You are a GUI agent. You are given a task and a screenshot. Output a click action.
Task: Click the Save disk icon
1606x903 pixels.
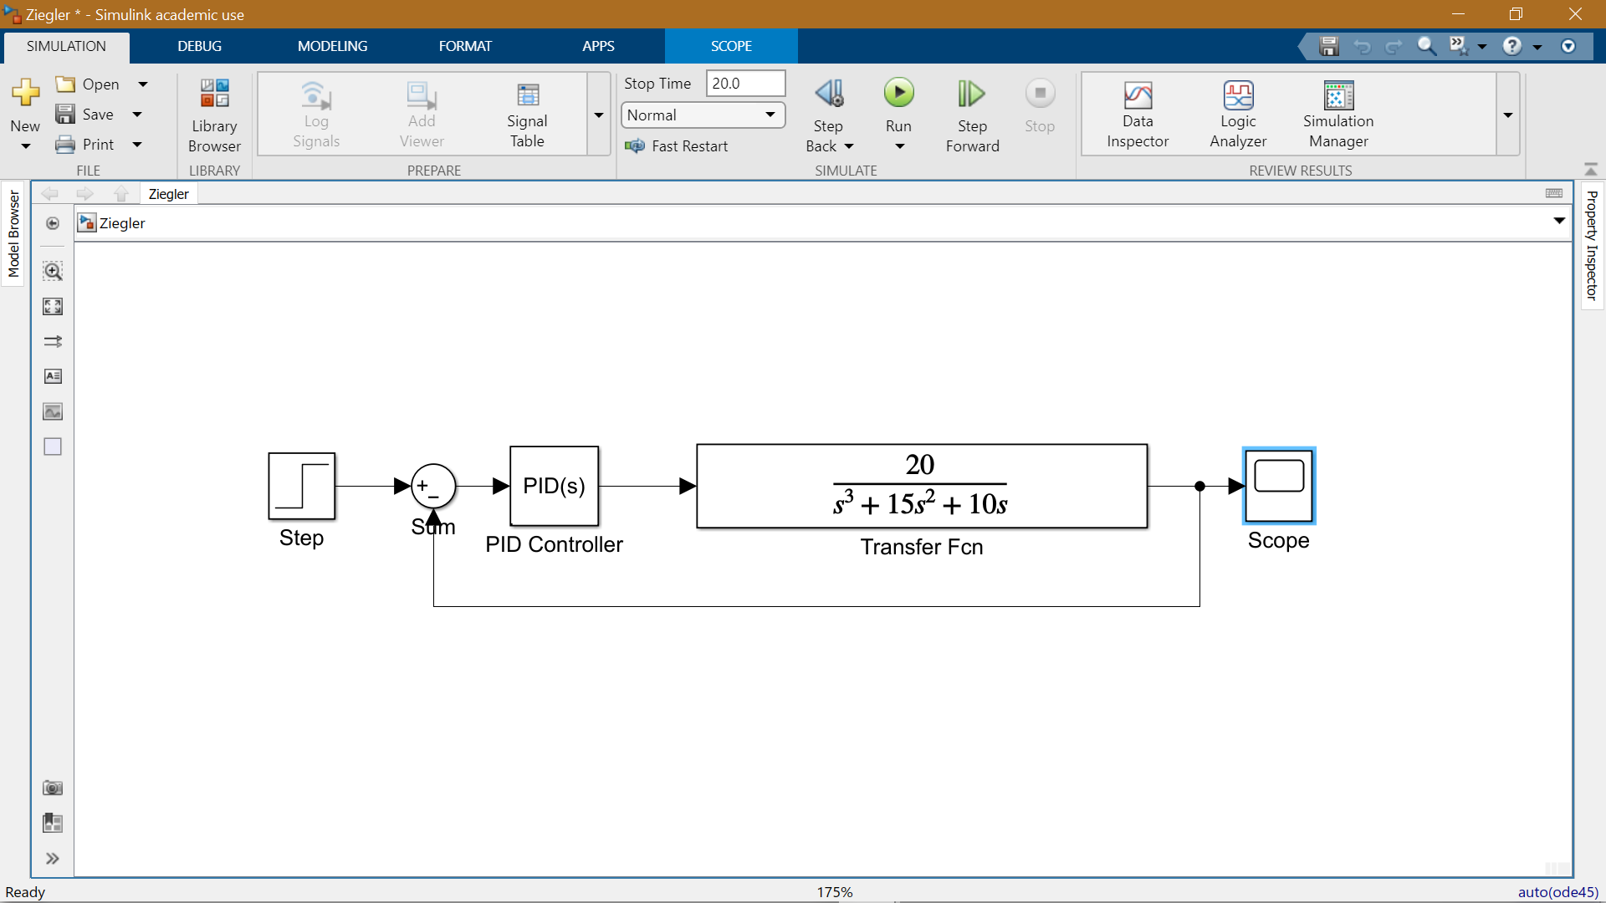pyautogui.click(x=65, y=114)
